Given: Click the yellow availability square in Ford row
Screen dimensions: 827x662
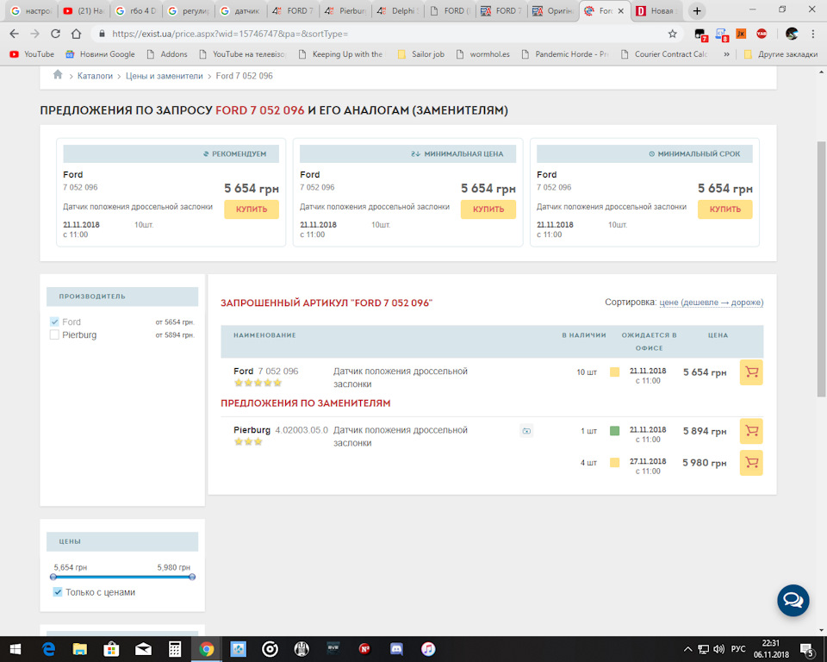Looking at the screenshot, I should pyautogui.click(x=614, y=372).
